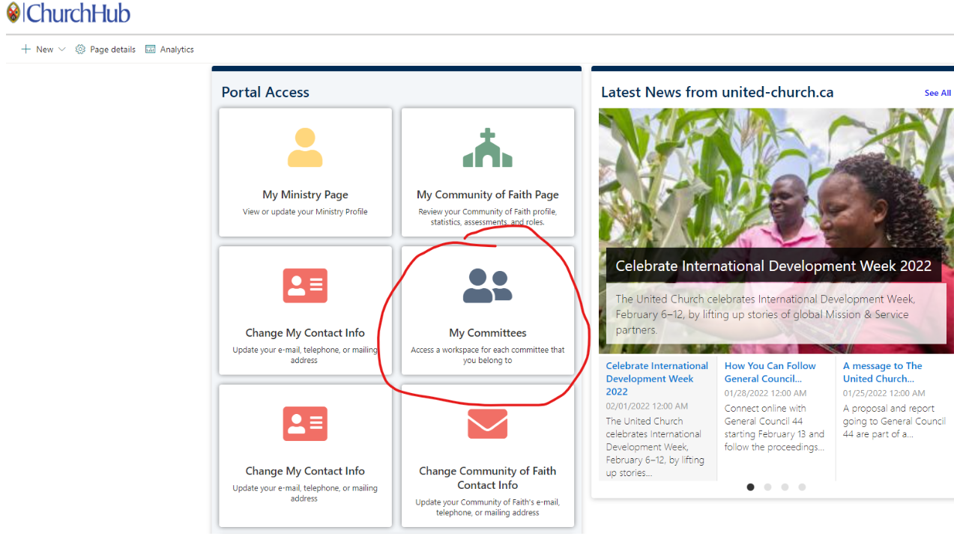Click the envelope icon for Community of Faith contact
This screenshot has width=954, height=539.
[x=488, y=424]
